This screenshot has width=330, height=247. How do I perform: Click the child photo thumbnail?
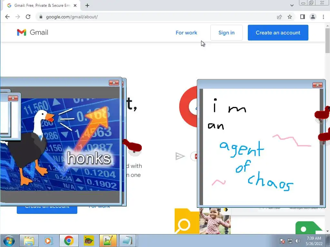[x=215, y=221]
